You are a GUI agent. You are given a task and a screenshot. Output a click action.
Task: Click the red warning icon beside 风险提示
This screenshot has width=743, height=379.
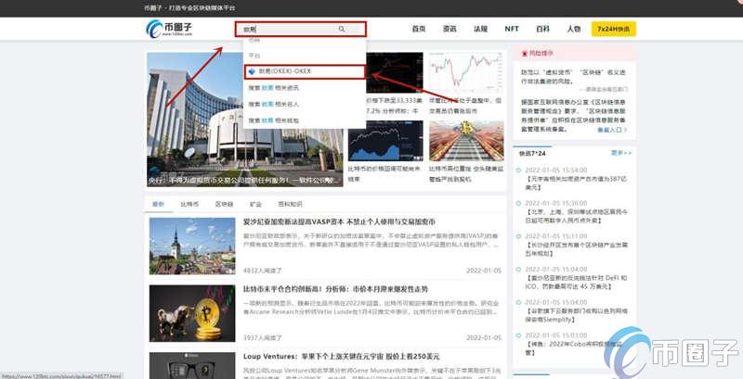click(524, 54)
